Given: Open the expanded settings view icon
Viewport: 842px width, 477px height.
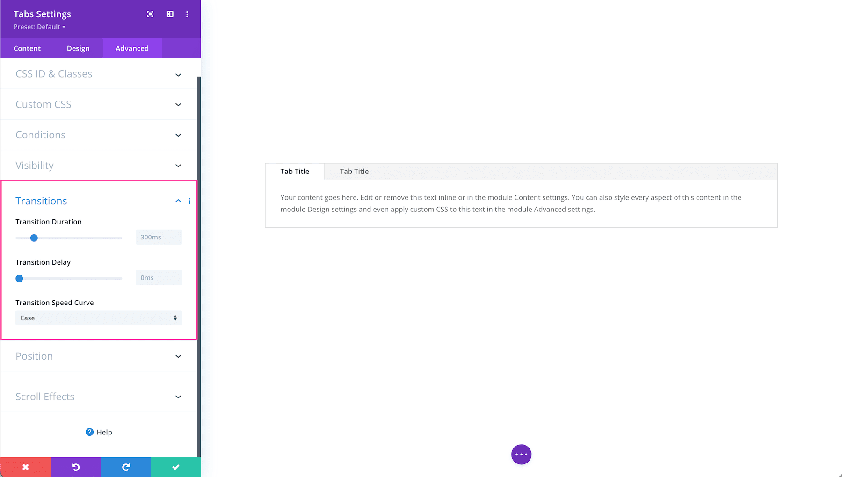Looking at the screenshot, I should click(150, 14).
